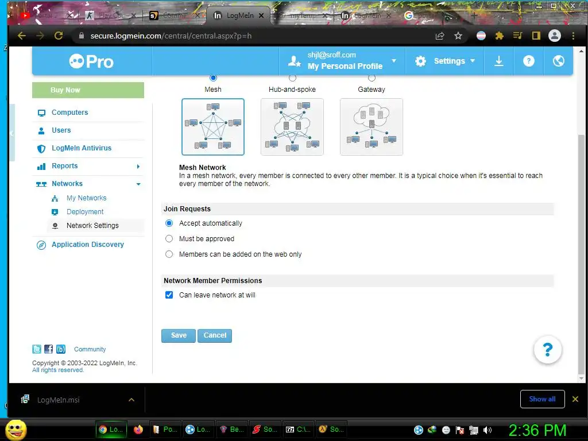Viewport: 588px width, 441px height.
Task: Open the Chrome profile avatar icon
Action: [555, 36]
